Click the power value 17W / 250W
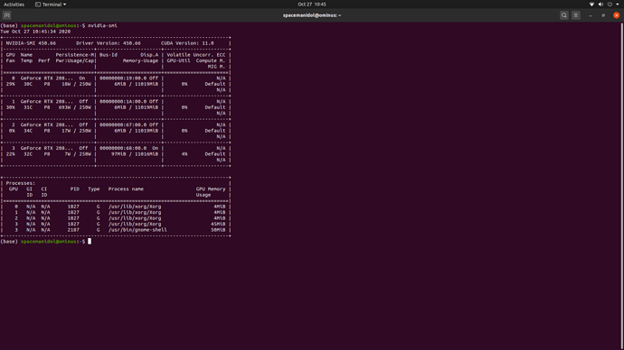Screen dimensions: 624x350 pyautogui.click(x=76, y=131)
